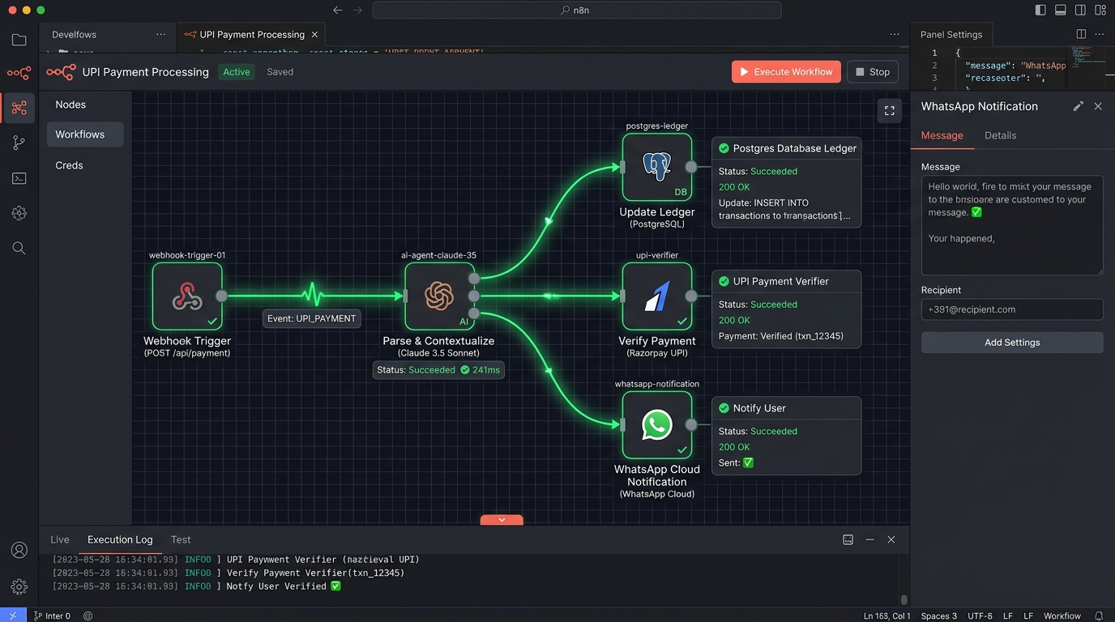Screen dimensions: 1115x622
Task: Open the search magnifier in the activity bar
Action: point(19,249)
